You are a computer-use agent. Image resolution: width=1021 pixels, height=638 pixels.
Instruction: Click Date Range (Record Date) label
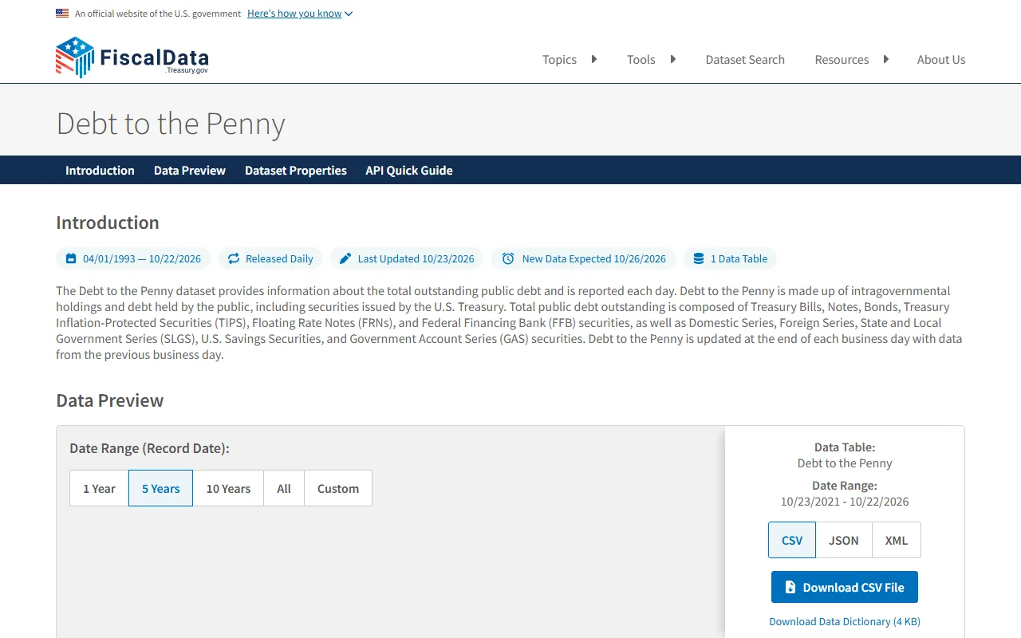coord(149,448)
